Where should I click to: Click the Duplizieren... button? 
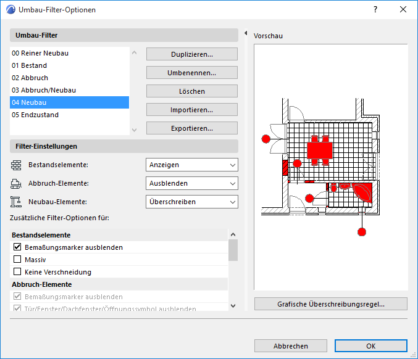pyautogui.click(x=192, y=54)
